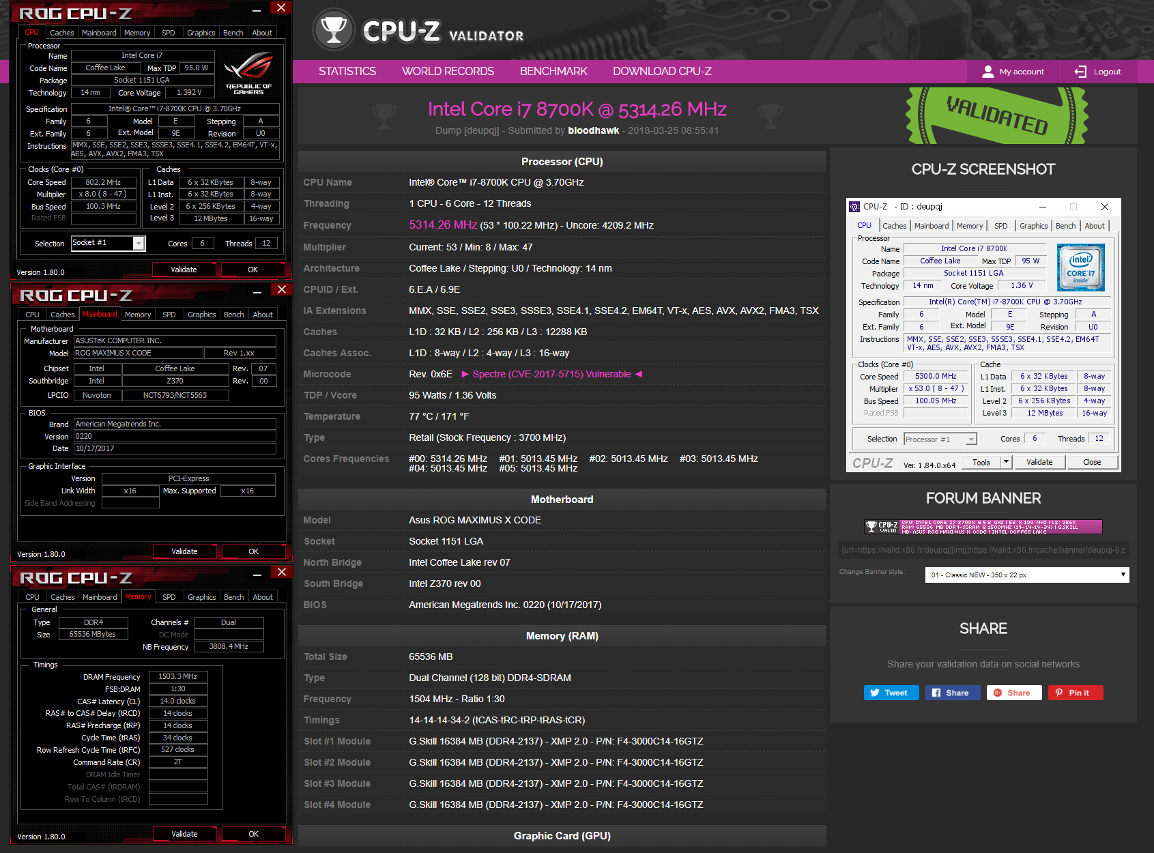Switch to CPU tab in Memory window
This screenshot has height=853, width=1154.
point(33,597)
